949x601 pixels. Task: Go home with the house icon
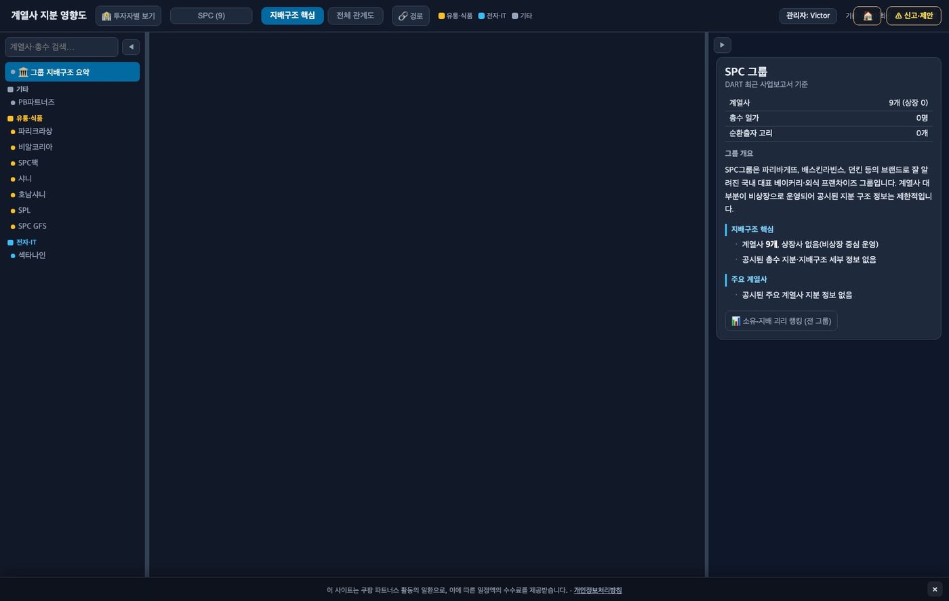point(867,16)
